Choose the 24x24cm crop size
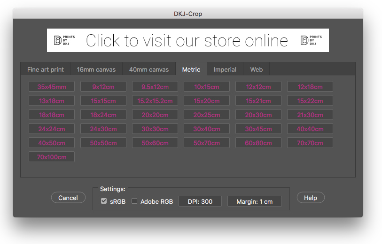The image size is (382, 244). point(52,129)
